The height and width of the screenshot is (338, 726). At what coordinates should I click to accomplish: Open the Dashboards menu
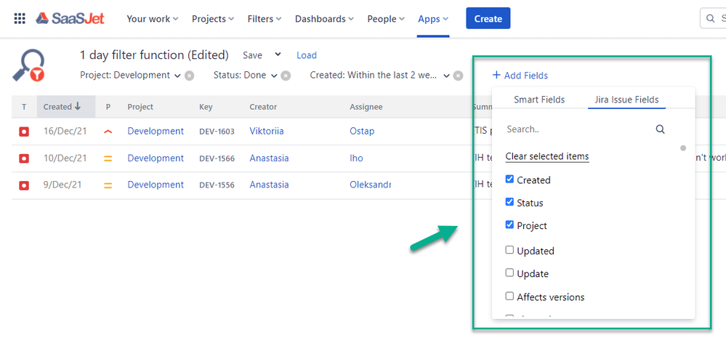pos(325,19)
